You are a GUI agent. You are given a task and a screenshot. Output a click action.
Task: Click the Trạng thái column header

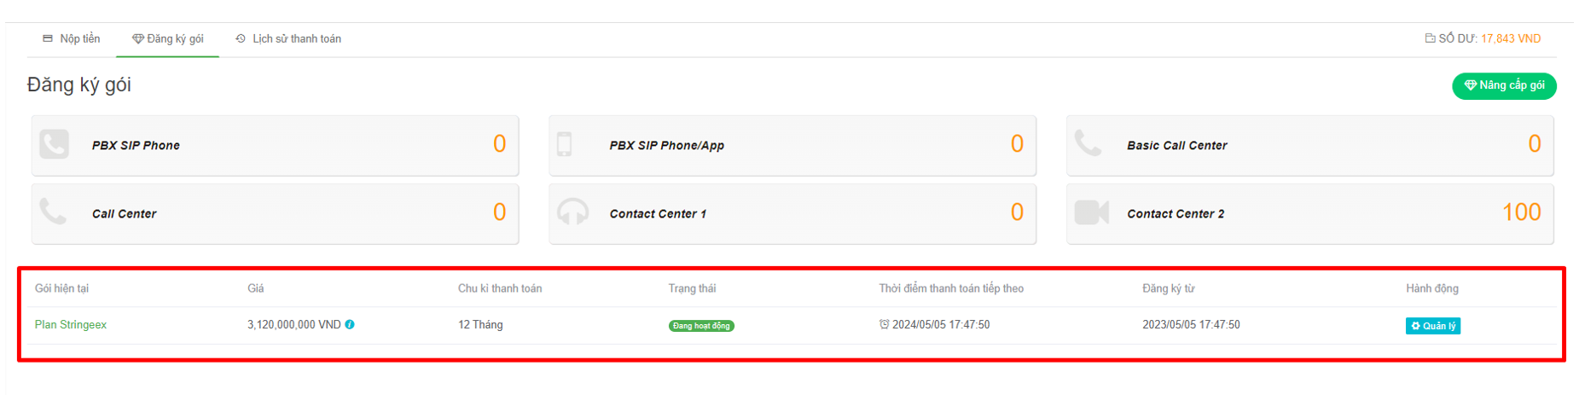pyautogui.click(x=692, y=288)
